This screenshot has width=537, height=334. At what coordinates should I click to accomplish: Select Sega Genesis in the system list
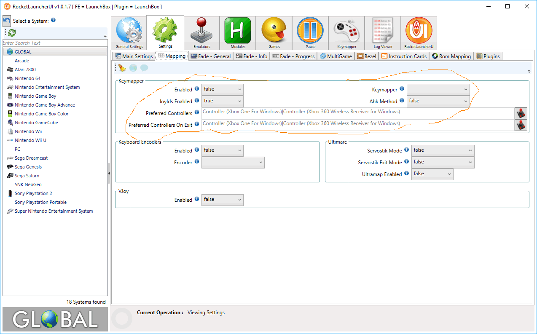[x=28, y=167]
